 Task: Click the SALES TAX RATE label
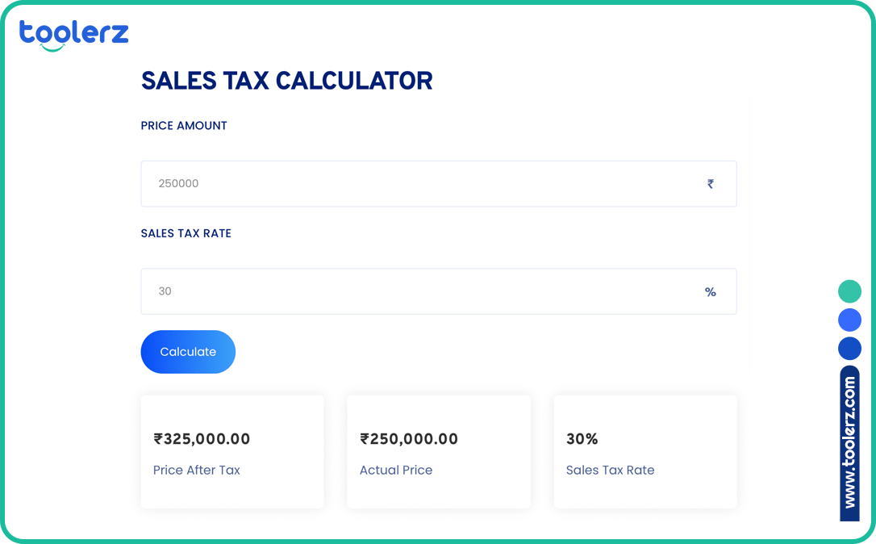coord(186,233)
